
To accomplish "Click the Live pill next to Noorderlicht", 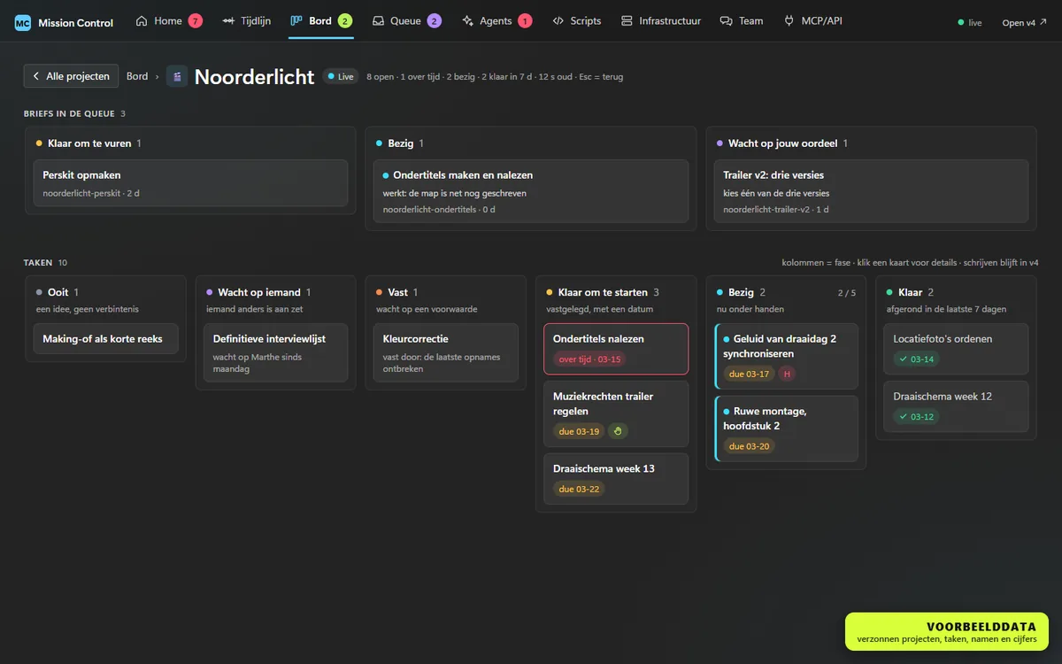I will (341, 76).
